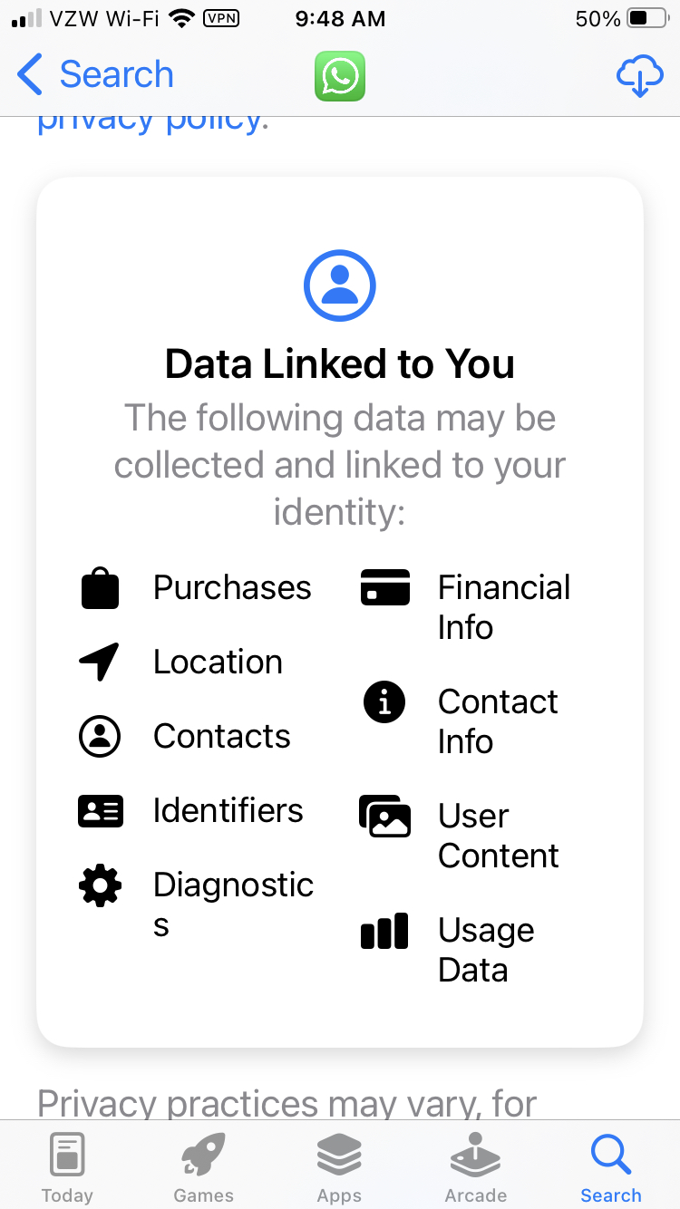Tap the Contacts person icon
Screen dimensions: 680x1209
pyautogui.click(x=100, y=736)
